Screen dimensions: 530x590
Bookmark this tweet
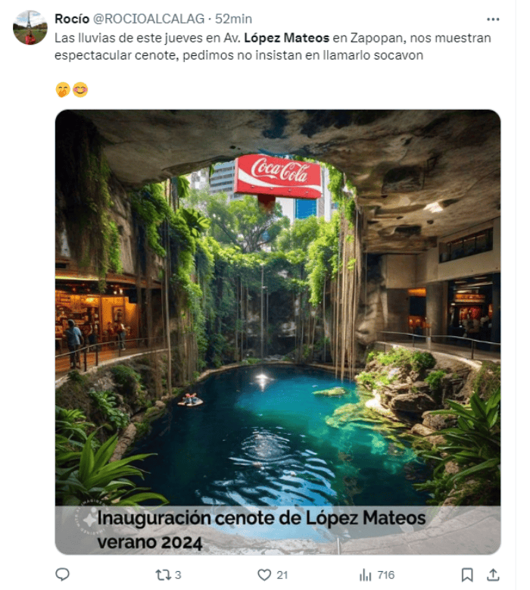coord(467,575)
